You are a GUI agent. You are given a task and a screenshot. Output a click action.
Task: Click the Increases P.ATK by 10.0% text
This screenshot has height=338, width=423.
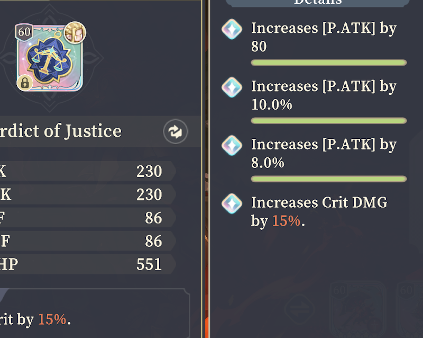pyautogui.click(x=324, y=95)
